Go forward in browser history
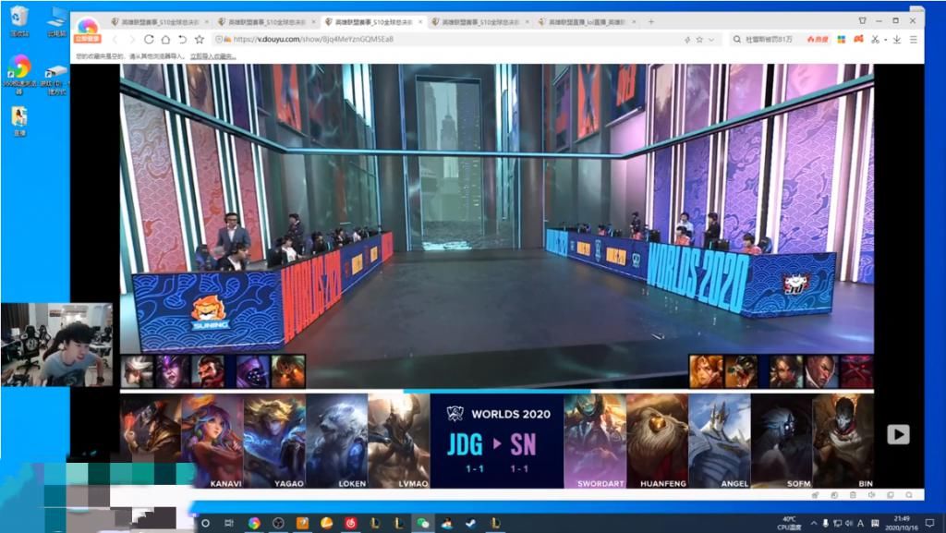 (131, 39)
